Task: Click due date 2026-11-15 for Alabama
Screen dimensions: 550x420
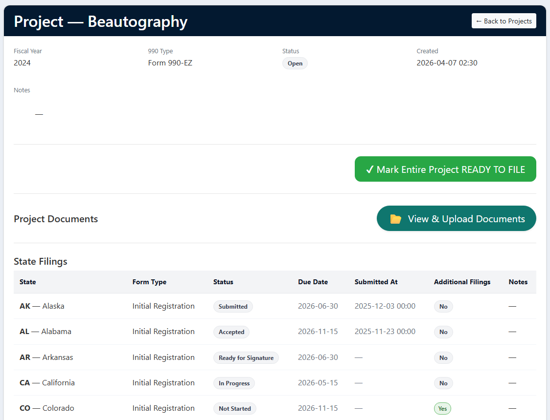Action: click(318, 332)
